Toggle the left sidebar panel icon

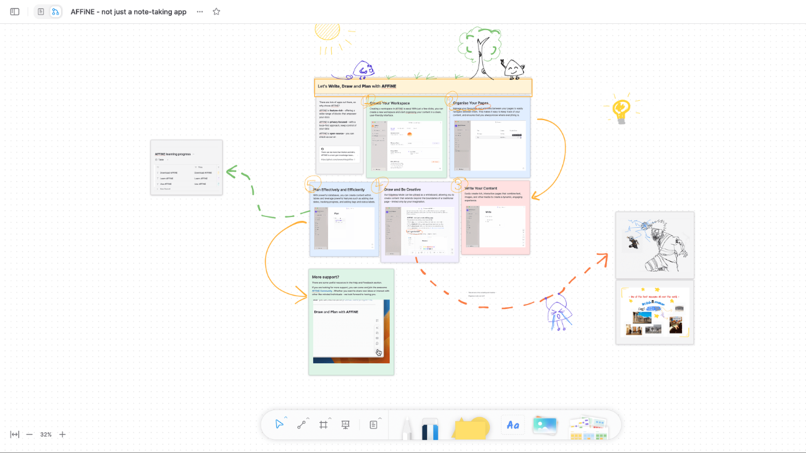(x=14, y=11)
